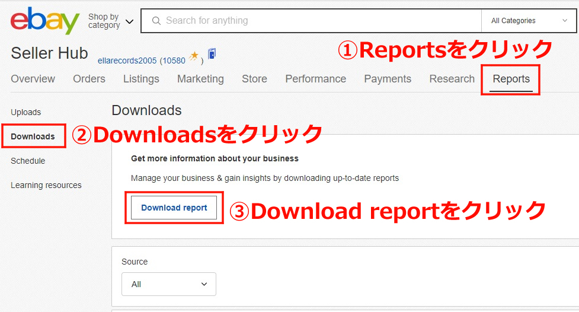The image size is (579, 312).
Task: Select the Marketing tab
Action: click(x=200, y=79)
